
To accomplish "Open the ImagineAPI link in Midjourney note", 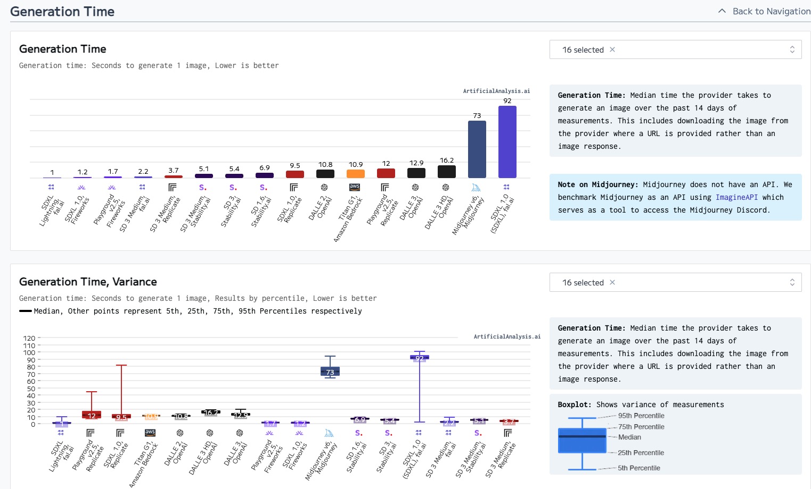I will coord(736,197).
